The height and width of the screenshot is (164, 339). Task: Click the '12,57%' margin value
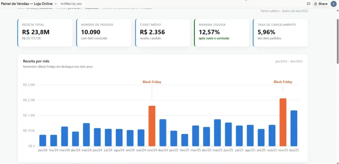(x=209, y=32)
